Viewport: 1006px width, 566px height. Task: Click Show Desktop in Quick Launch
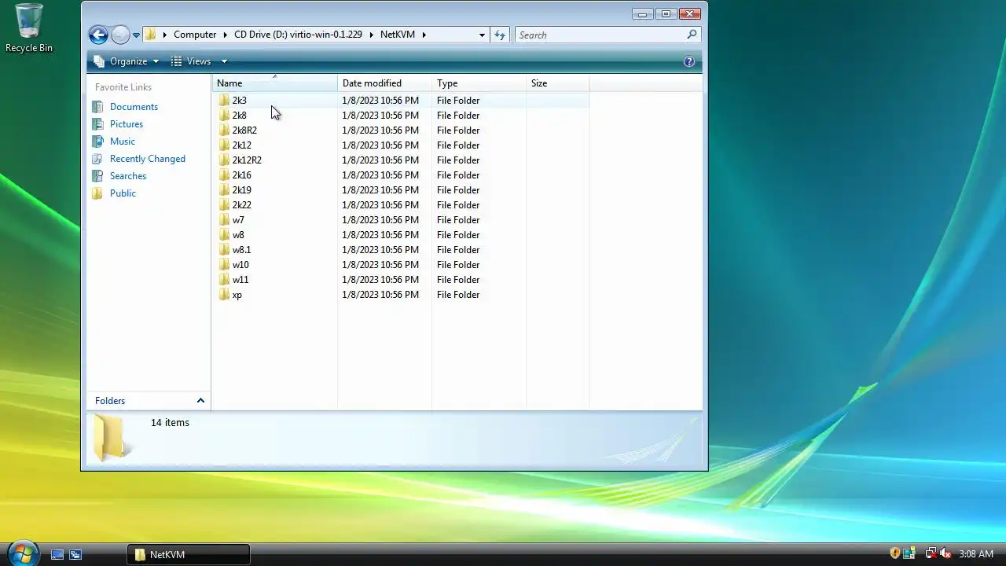[x=57, y=554]
